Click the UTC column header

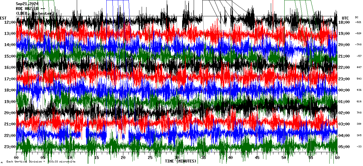click(x=345, y=18)
